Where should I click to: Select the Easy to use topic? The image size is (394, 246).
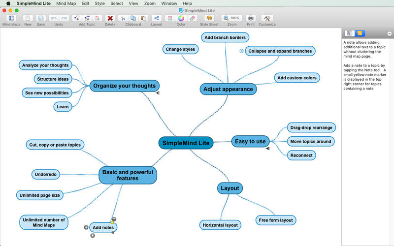click(250, 142)
